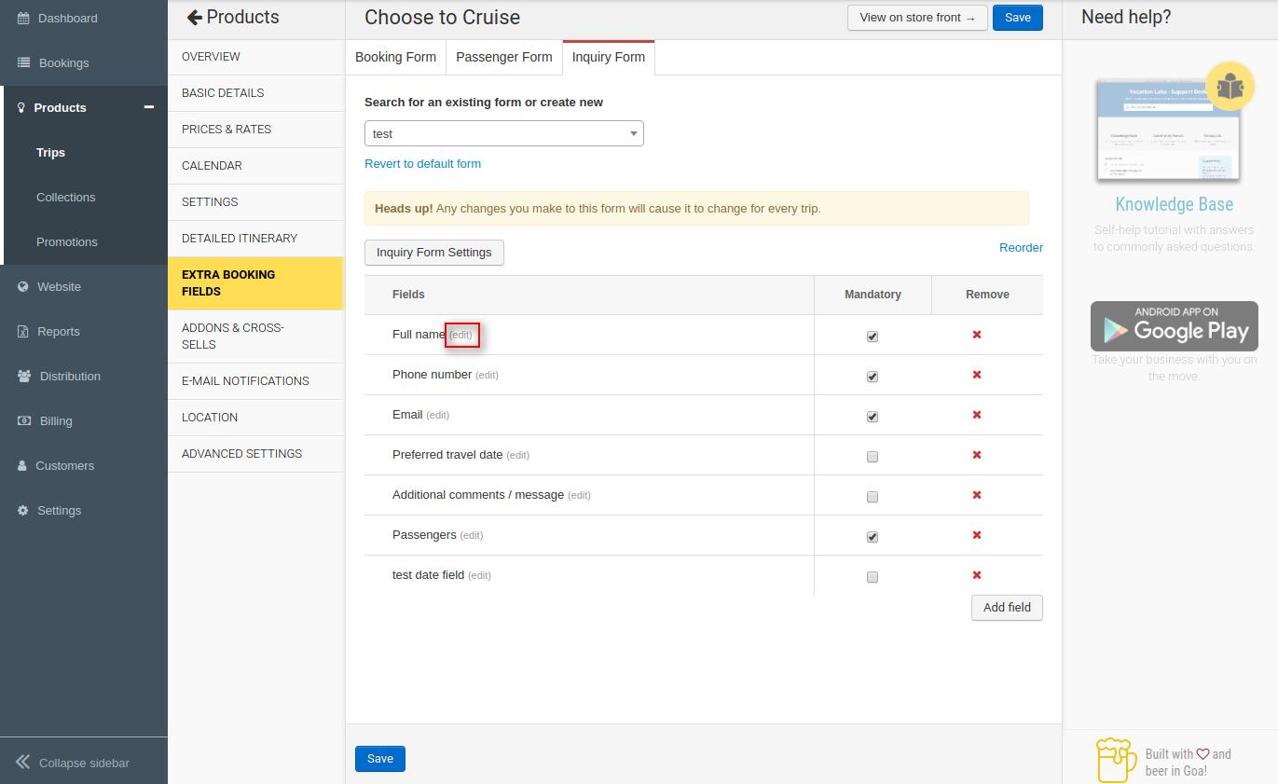Open the Booking Form tab
Screen dimensions: 1278x784
[395, 57]
